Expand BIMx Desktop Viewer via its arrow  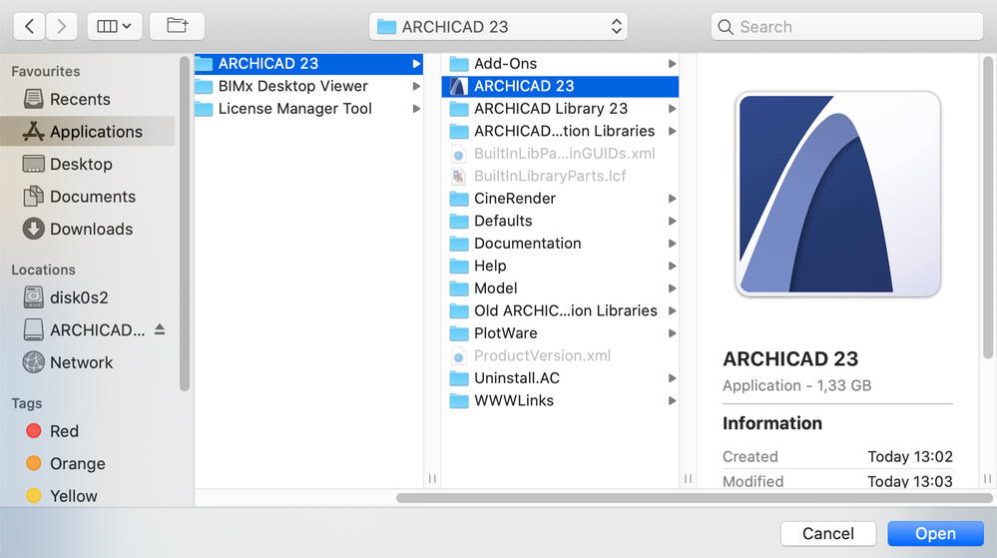(x=416, y=86)
